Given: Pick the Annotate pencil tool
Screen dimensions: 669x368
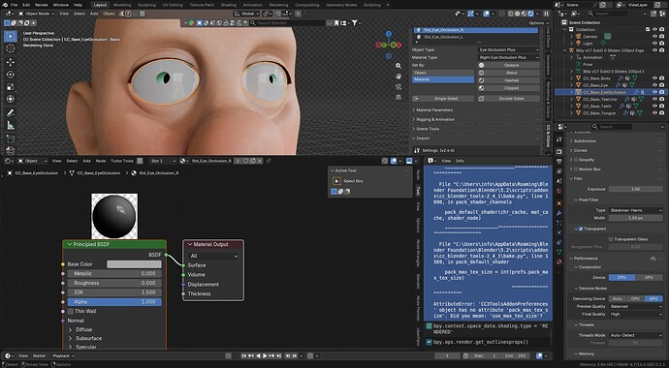Looking at the screenshot, I should click(11, 113).
